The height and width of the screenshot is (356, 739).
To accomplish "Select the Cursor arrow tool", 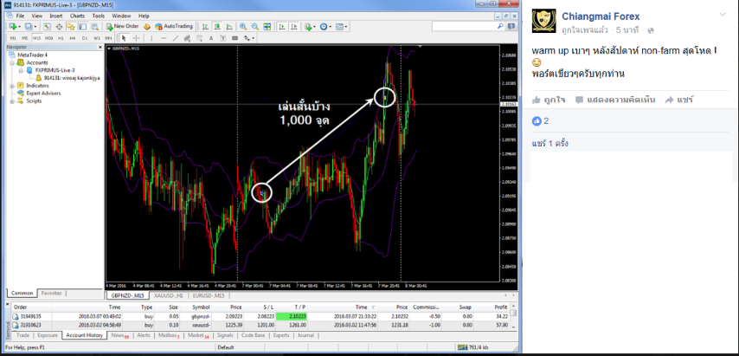I will coord(124,38).
